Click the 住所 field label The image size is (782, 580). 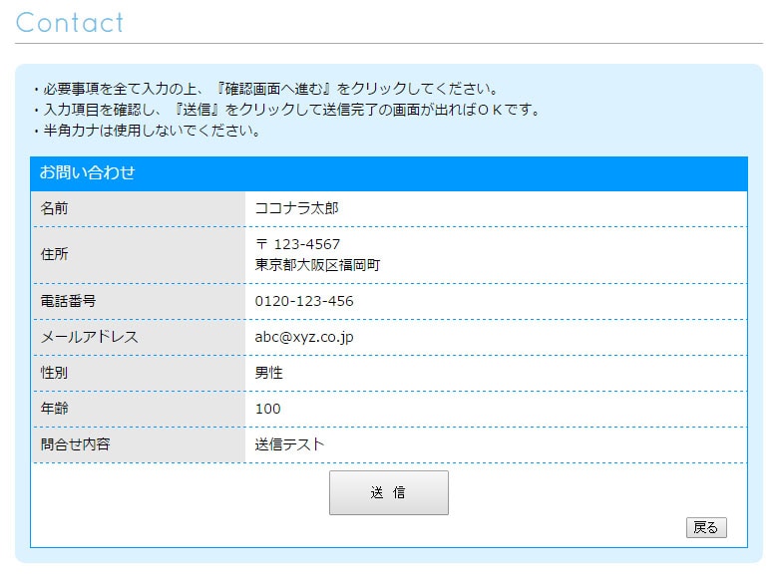54,254
